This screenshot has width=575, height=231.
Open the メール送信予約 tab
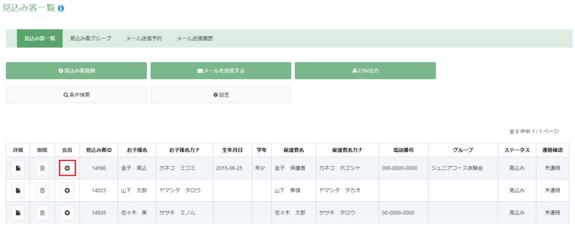144,39
